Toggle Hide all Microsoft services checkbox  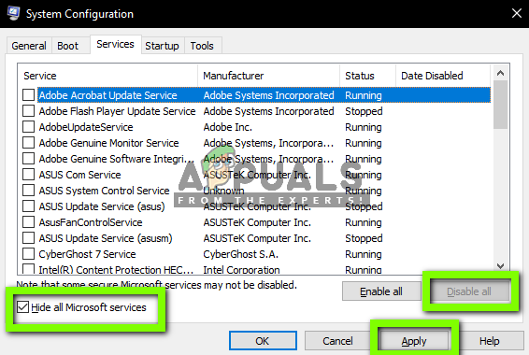[x=22, y=307]
